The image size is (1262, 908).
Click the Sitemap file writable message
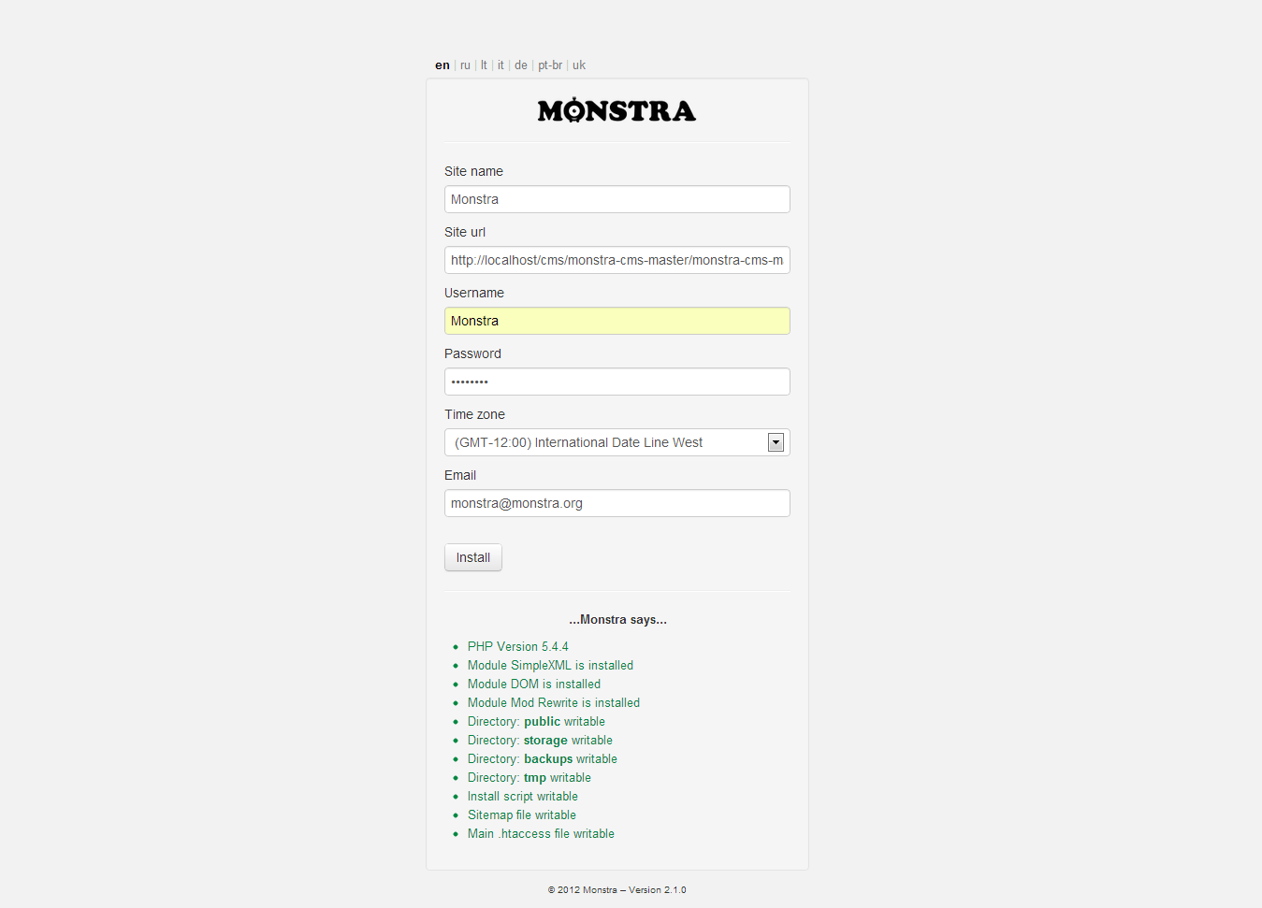[522, 814]
